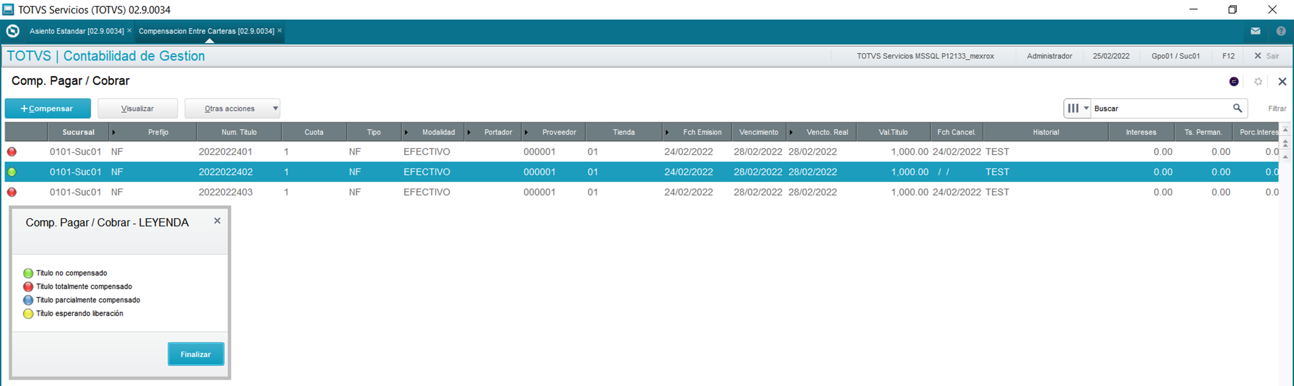Click Gpo01 / Suc01 branch indicator
Screen dimensions: 1294x386
[1175, 56]
